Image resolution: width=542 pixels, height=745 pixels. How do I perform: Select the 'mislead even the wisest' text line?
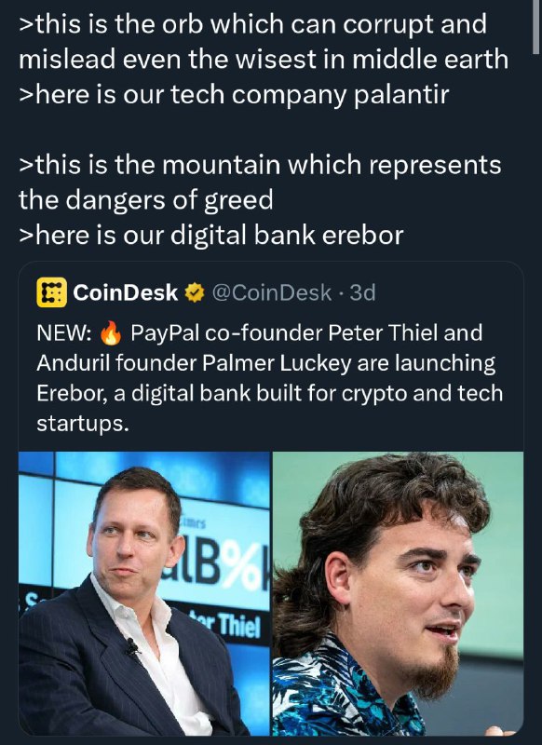tap(264, 60)
